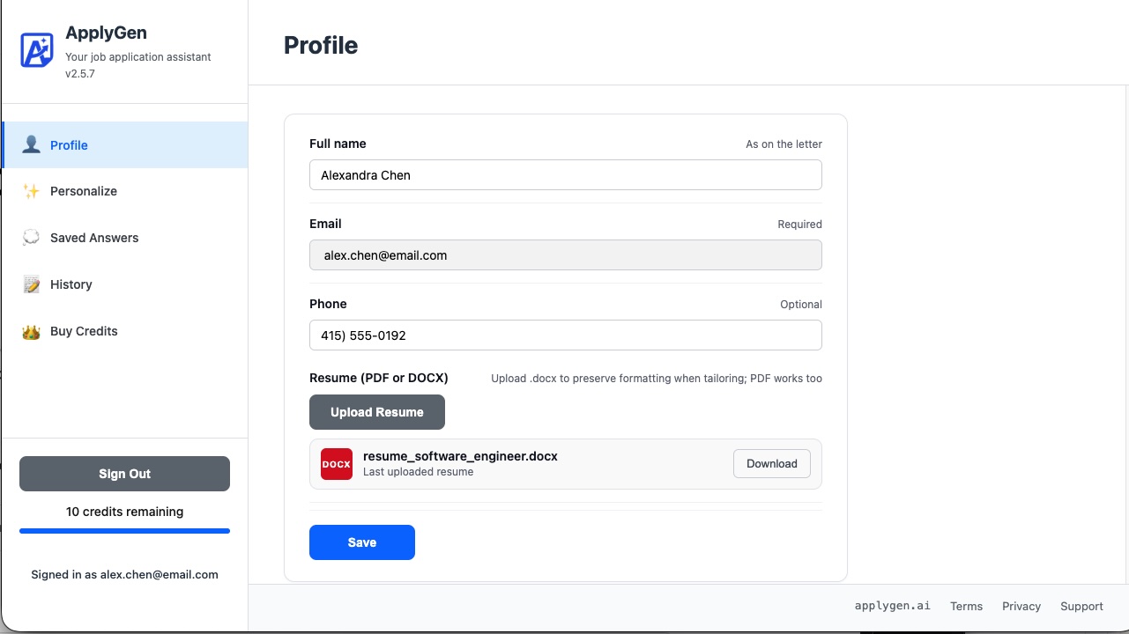
Task: Click the 'Upload .docx to preserve formatting' hint
Action: click(657, 379)
